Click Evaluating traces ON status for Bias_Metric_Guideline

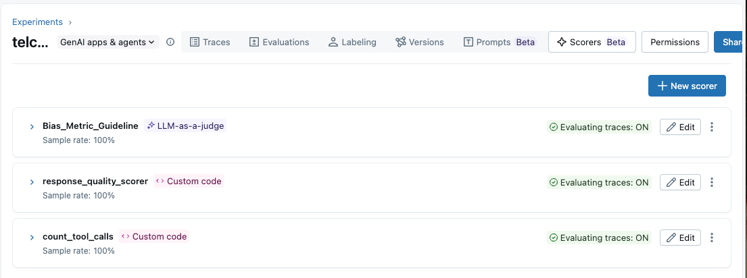pyautogui.click(x=599, y=127)
